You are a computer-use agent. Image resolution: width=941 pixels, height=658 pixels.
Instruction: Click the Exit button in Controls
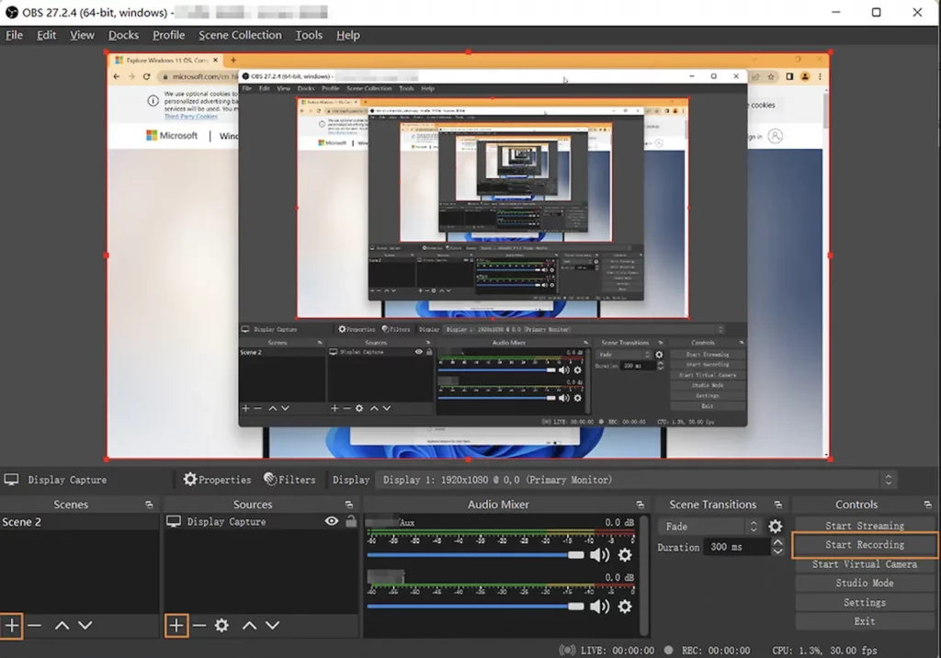coord(864,621)
